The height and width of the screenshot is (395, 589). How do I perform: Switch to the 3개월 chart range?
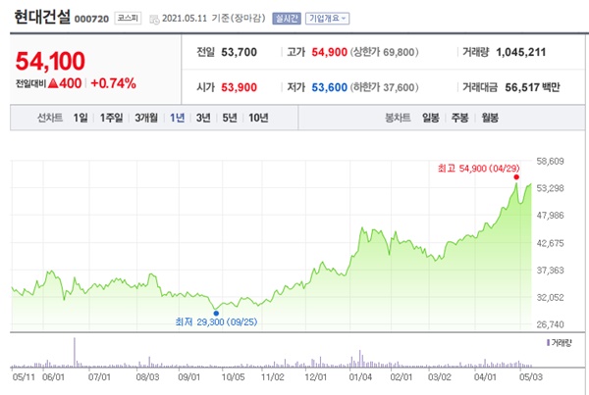click(146, 118)
